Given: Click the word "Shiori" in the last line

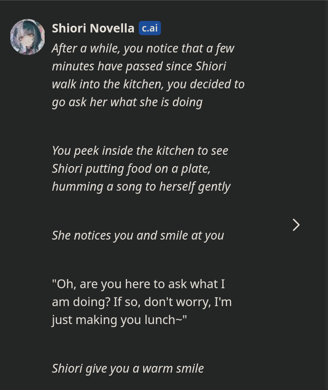Looking at the screenshot, I should [x=67, y=369].
